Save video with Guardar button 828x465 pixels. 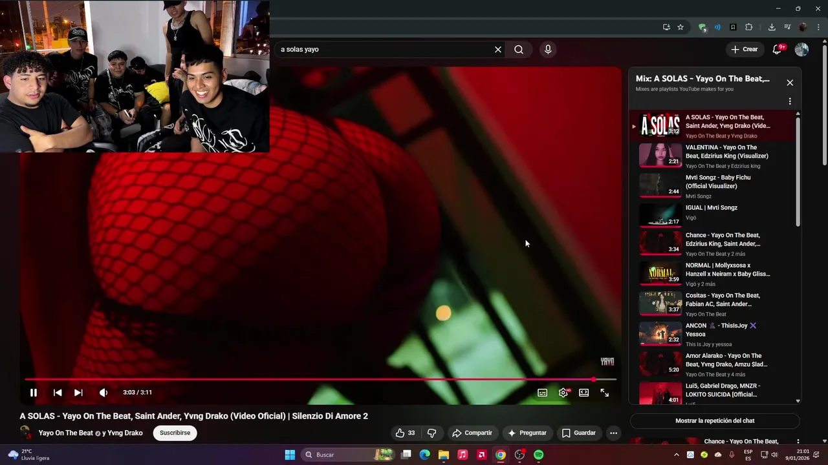578,433
